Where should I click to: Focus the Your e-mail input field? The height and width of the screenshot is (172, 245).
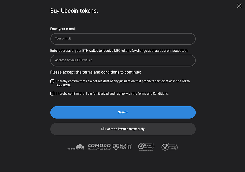tap(123, 39)
